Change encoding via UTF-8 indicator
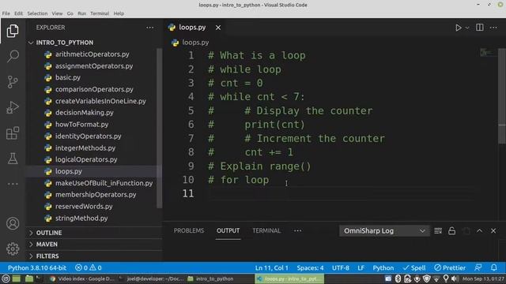506x284 pixels. [341, 268]
